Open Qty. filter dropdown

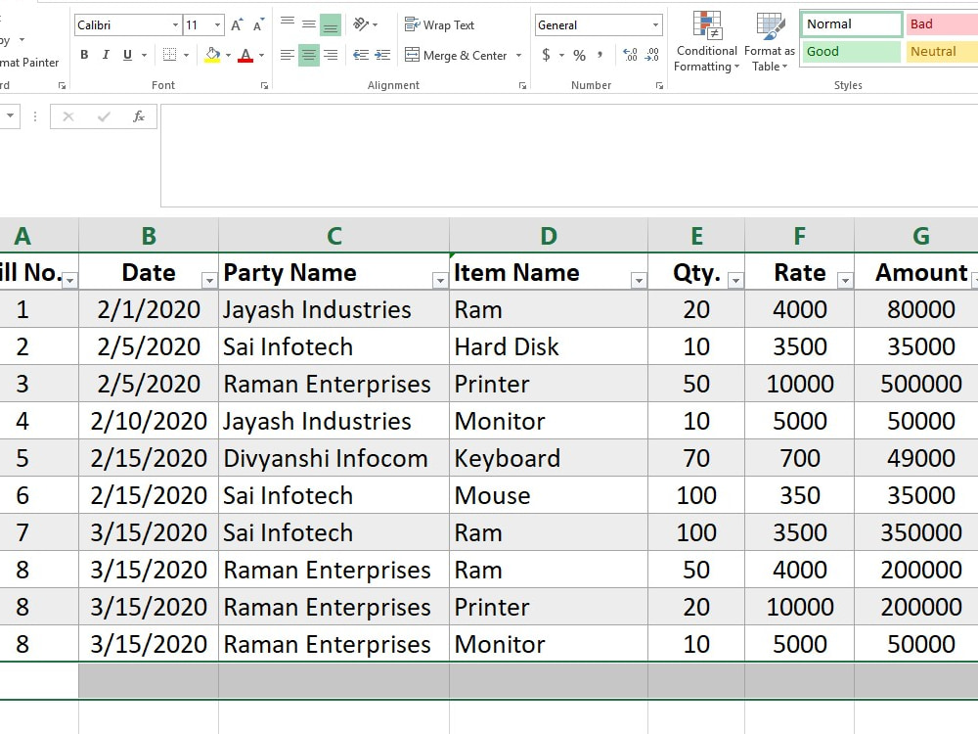point(736,281)
